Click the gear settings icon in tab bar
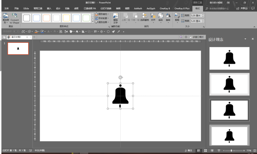This screenshot has height=154, width=257. [186, 37]
